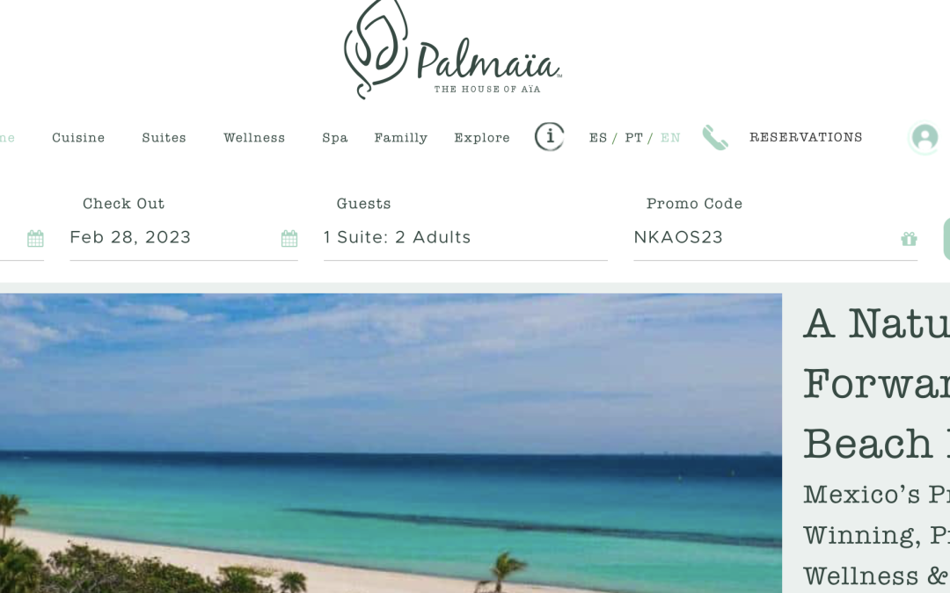Click the phone handset icon

click(x=715, y=137)
